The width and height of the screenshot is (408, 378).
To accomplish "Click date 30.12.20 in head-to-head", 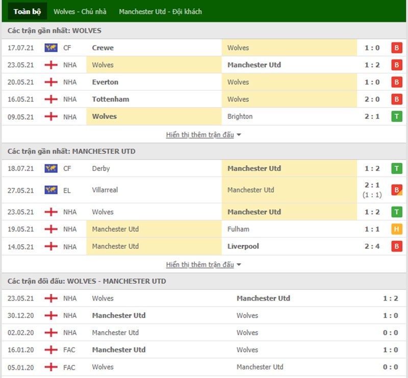I will (21, 316).
